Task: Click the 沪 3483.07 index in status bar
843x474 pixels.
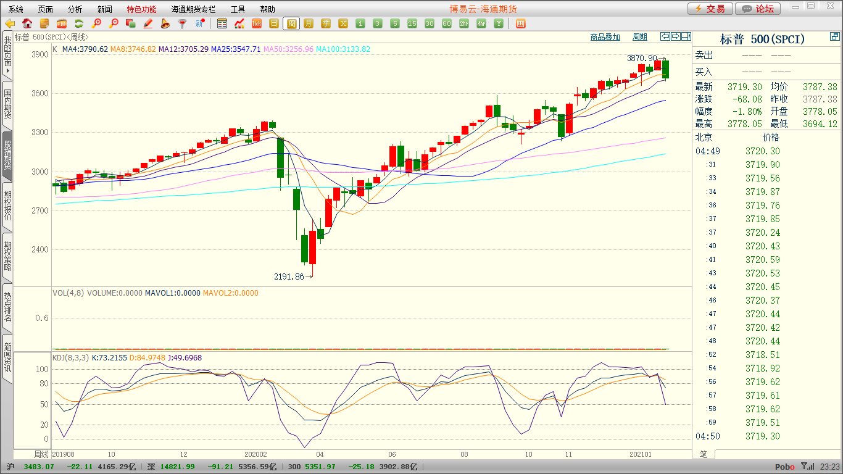Action: (29, 467)
